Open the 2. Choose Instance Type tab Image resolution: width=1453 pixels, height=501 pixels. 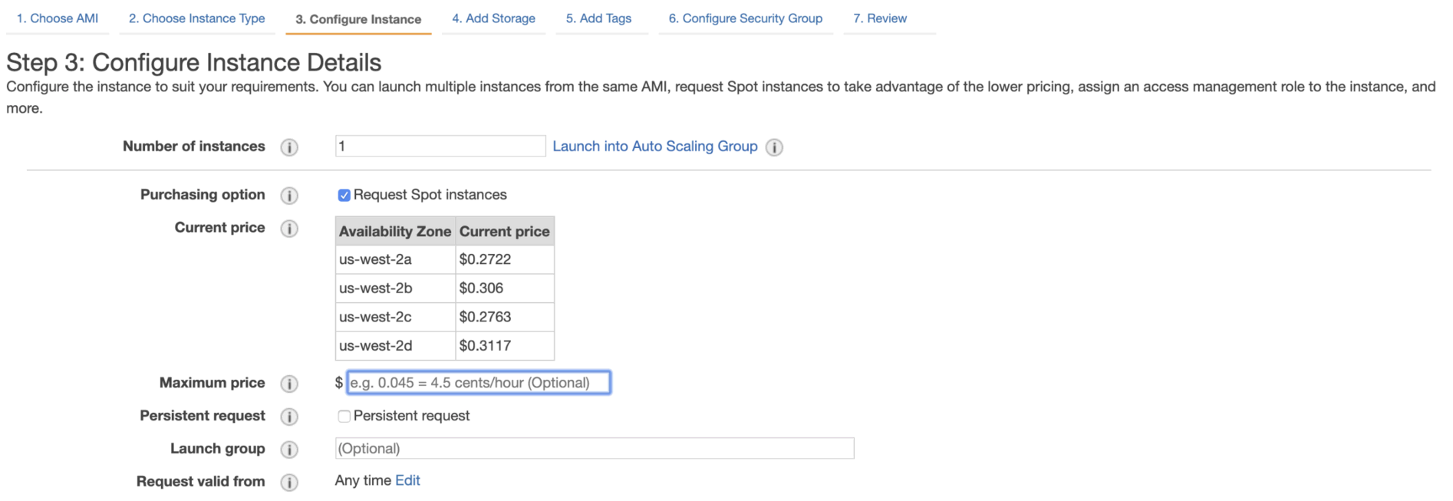(196, 18)
